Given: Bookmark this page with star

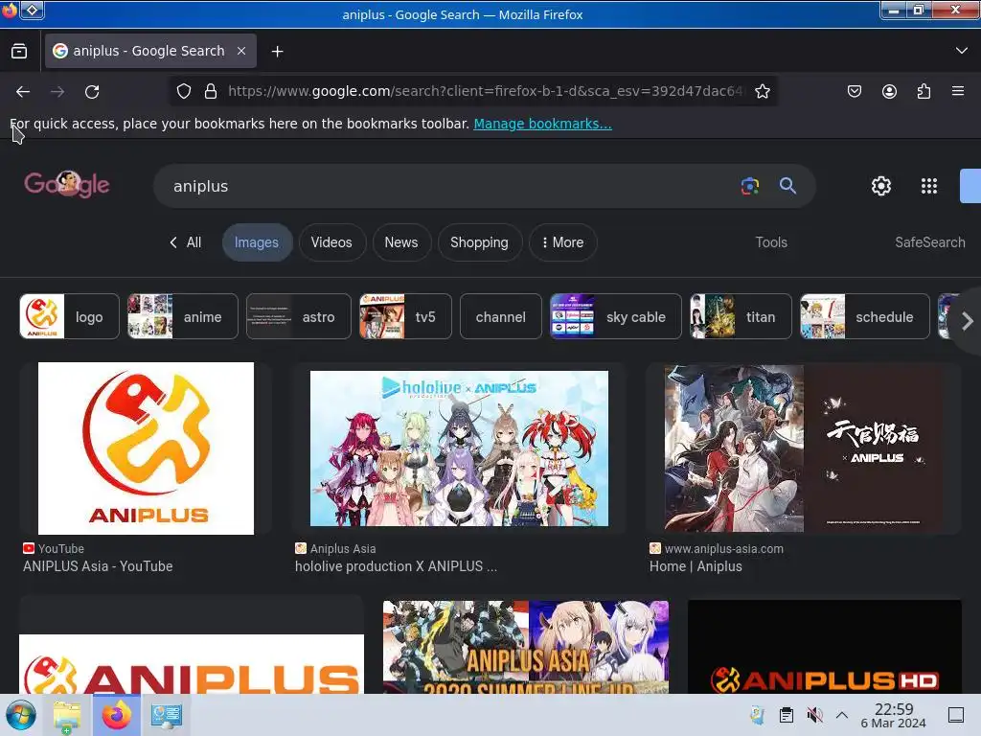Looking at the screenshot, I should [762, 91].
